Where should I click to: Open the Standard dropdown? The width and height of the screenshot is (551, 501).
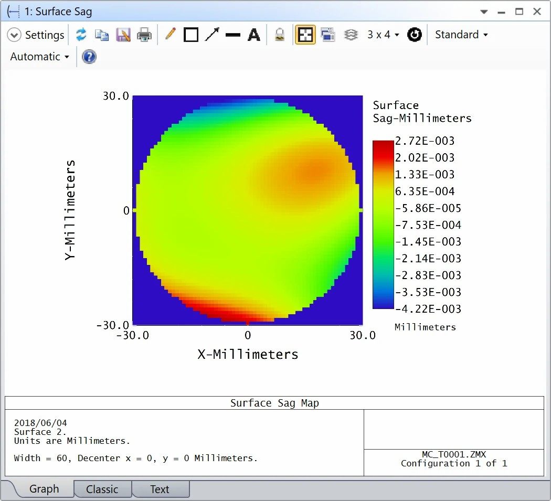click(461, 35)
